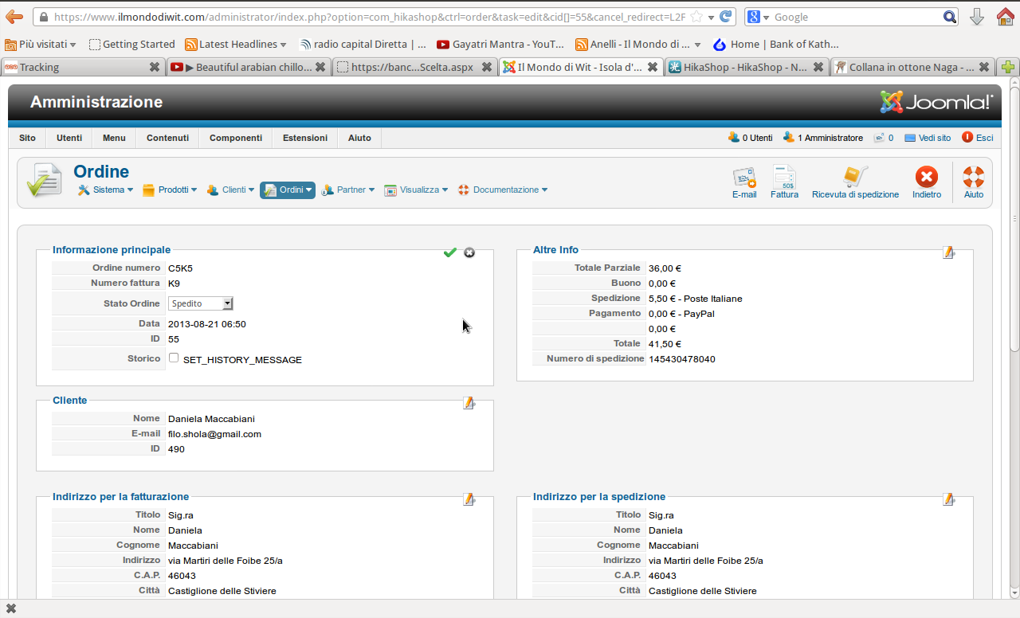The image size is (1020, 618).
Task: Click the 0 Utenti link
Action: pyautogui.click(x=751, y=138)
